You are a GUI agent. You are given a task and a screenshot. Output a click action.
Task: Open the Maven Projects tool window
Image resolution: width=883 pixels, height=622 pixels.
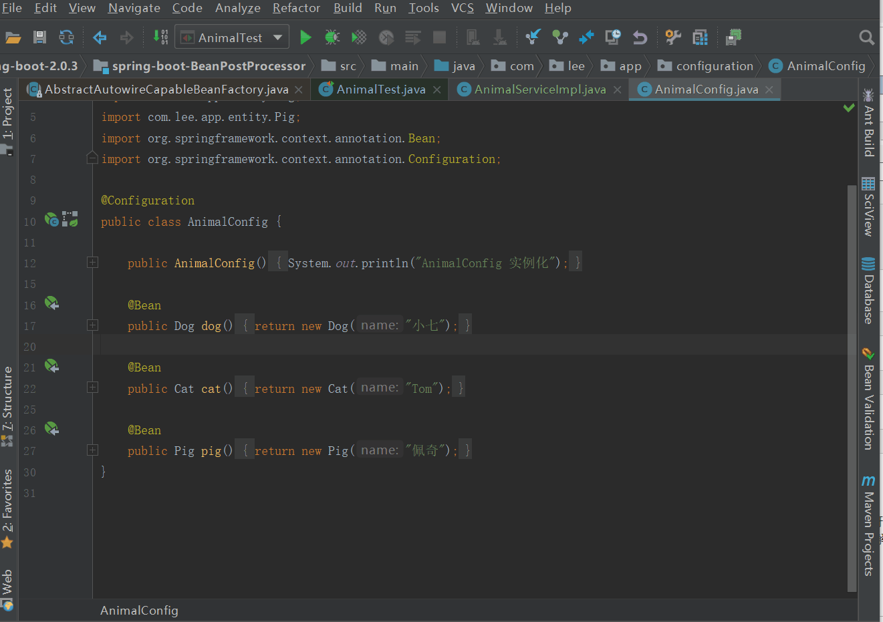pos(868,525)
